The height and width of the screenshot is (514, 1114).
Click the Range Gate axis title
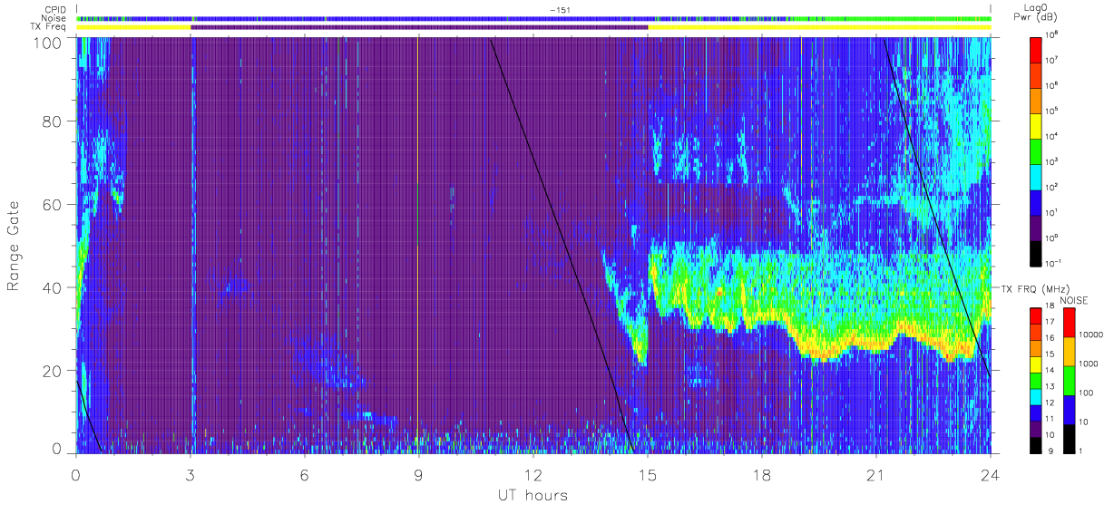pos(15,246)
